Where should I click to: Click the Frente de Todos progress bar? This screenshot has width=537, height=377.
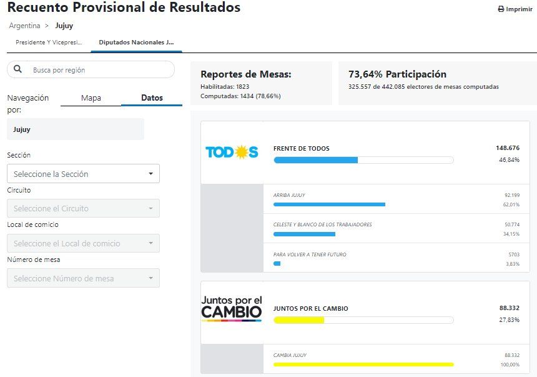tap(363, 160)
